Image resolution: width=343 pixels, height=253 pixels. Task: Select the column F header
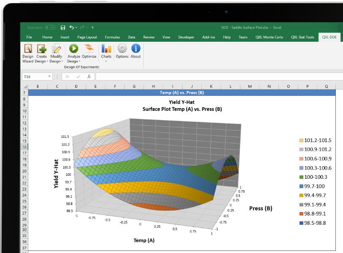(x=114, y=86)
